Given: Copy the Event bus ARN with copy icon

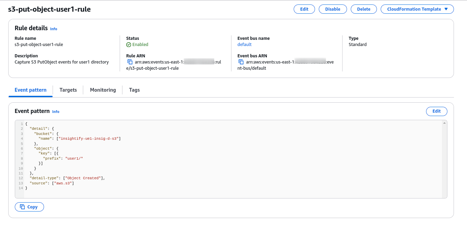Looking at the screenshot, I should (x=241, y=62).
